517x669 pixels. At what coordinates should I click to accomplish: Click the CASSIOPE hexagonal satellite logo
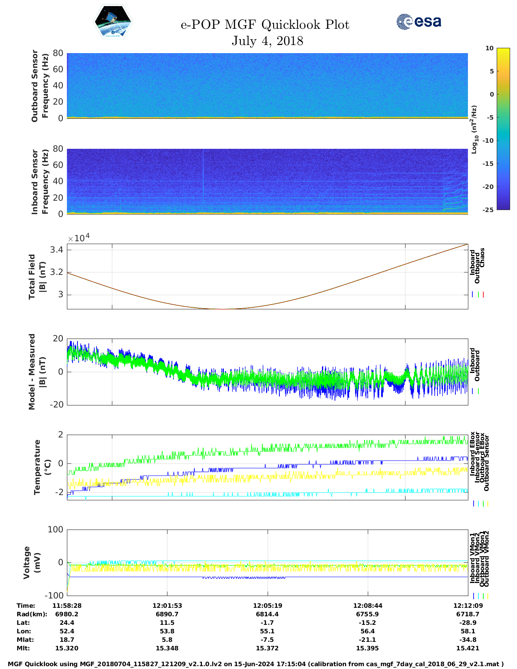coord(113,22)
